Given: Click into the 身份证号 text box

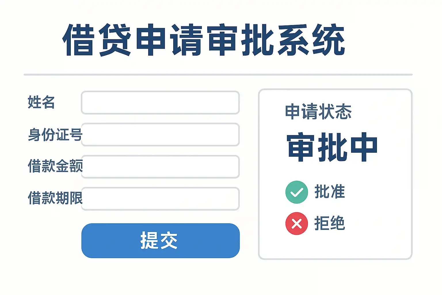Looking at the screenshot, I should 160,135.
